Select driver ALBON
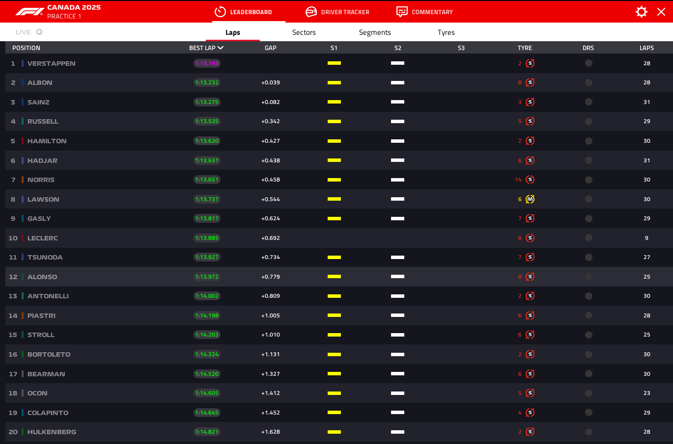Viewport: 673px width, 444px height. 40,82
